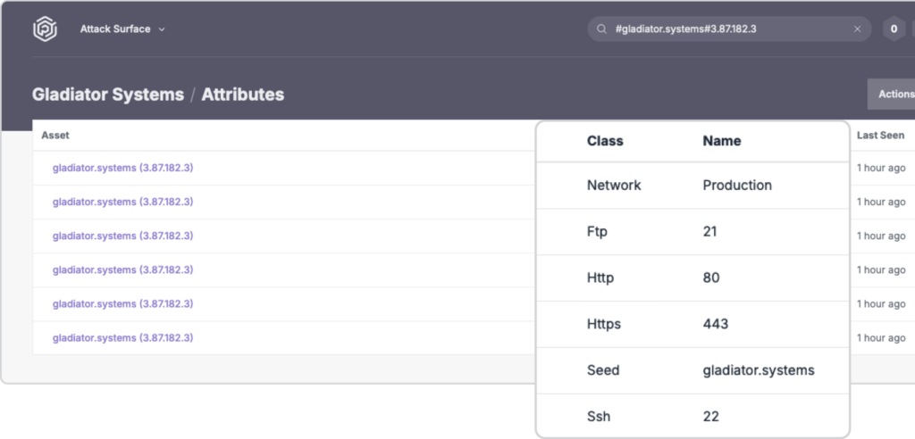Open gladiator.systems link in Ftp row
Screen dimensions: 915x439
coord(122,202)
